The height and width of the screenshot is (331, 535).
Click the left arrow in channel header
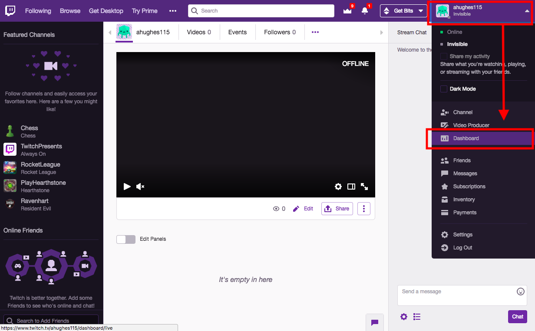(x=109, y=33)
